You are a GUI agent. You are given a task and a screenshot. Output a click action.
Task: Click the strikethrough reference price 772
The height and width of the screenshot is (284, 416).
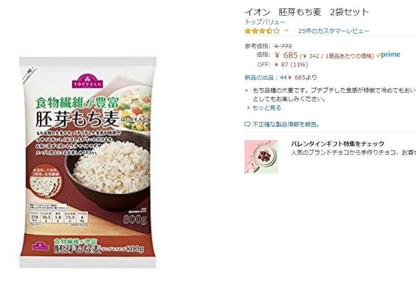(283, 46)
